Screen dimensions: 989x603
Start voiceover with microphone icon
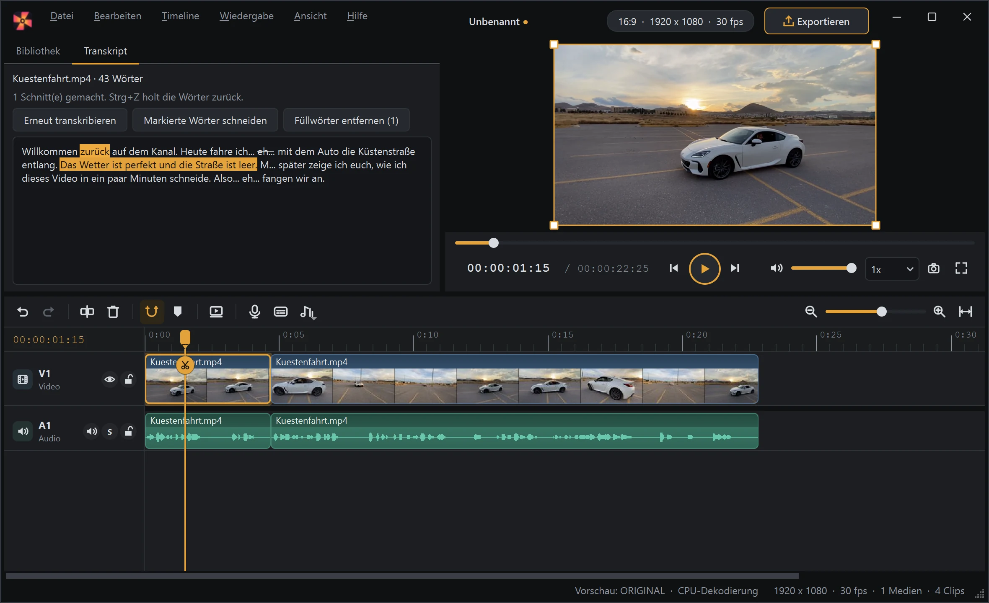click(x=254, y=312)
